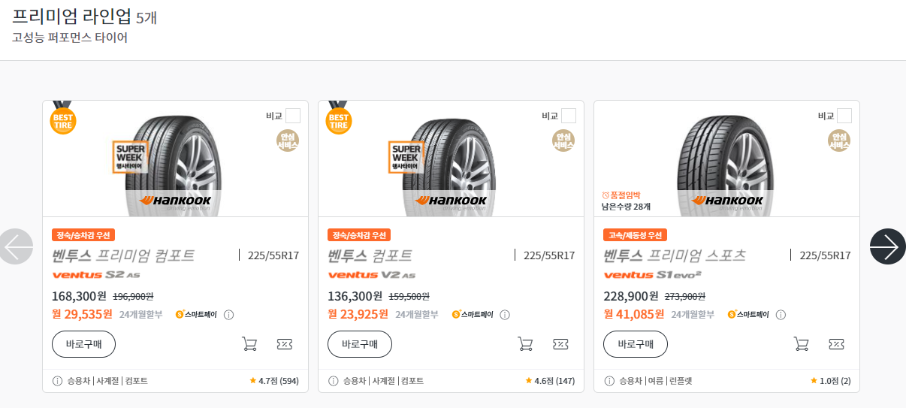The image size is (906, 408).
Task: Tick compare checkbox on Ventus V2 AS card
Action: click(x=569, y=116)
